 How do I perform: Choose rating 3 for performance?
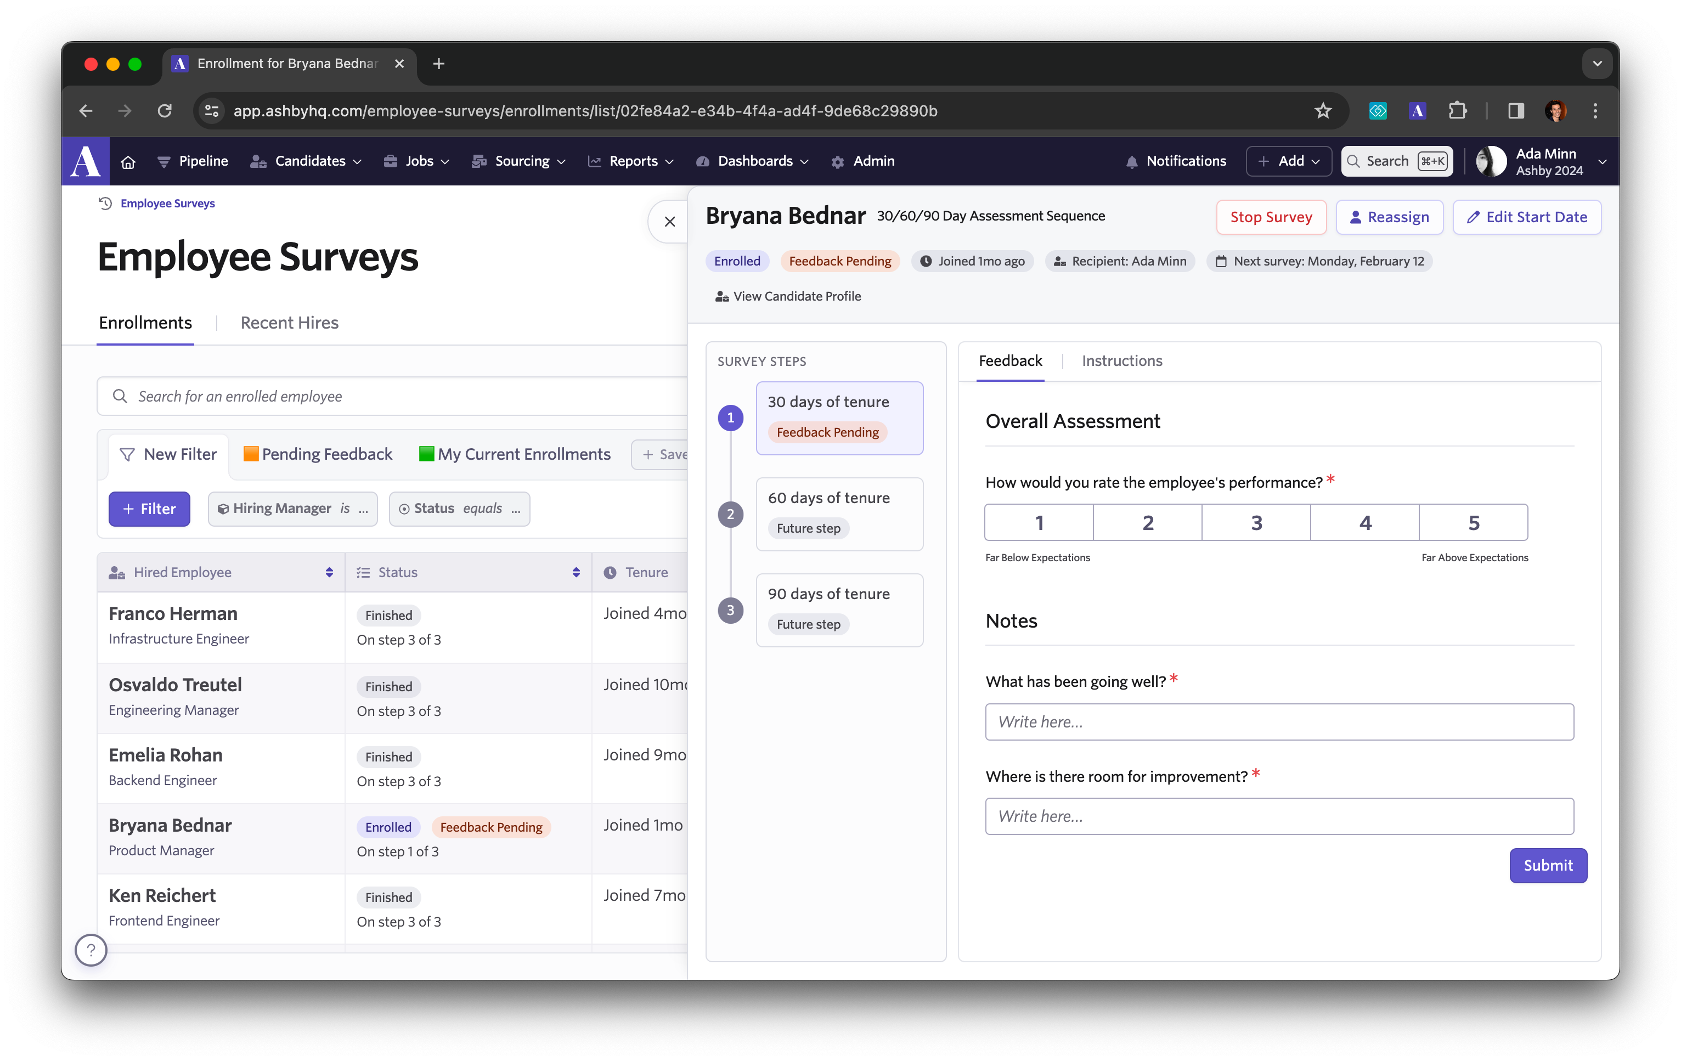point(1256,522)
